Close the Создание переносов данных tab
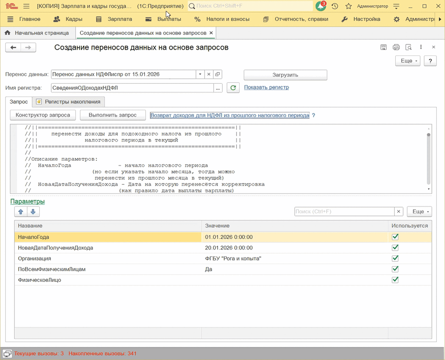This screenshot has width=445, height=360. pos(211,33)
